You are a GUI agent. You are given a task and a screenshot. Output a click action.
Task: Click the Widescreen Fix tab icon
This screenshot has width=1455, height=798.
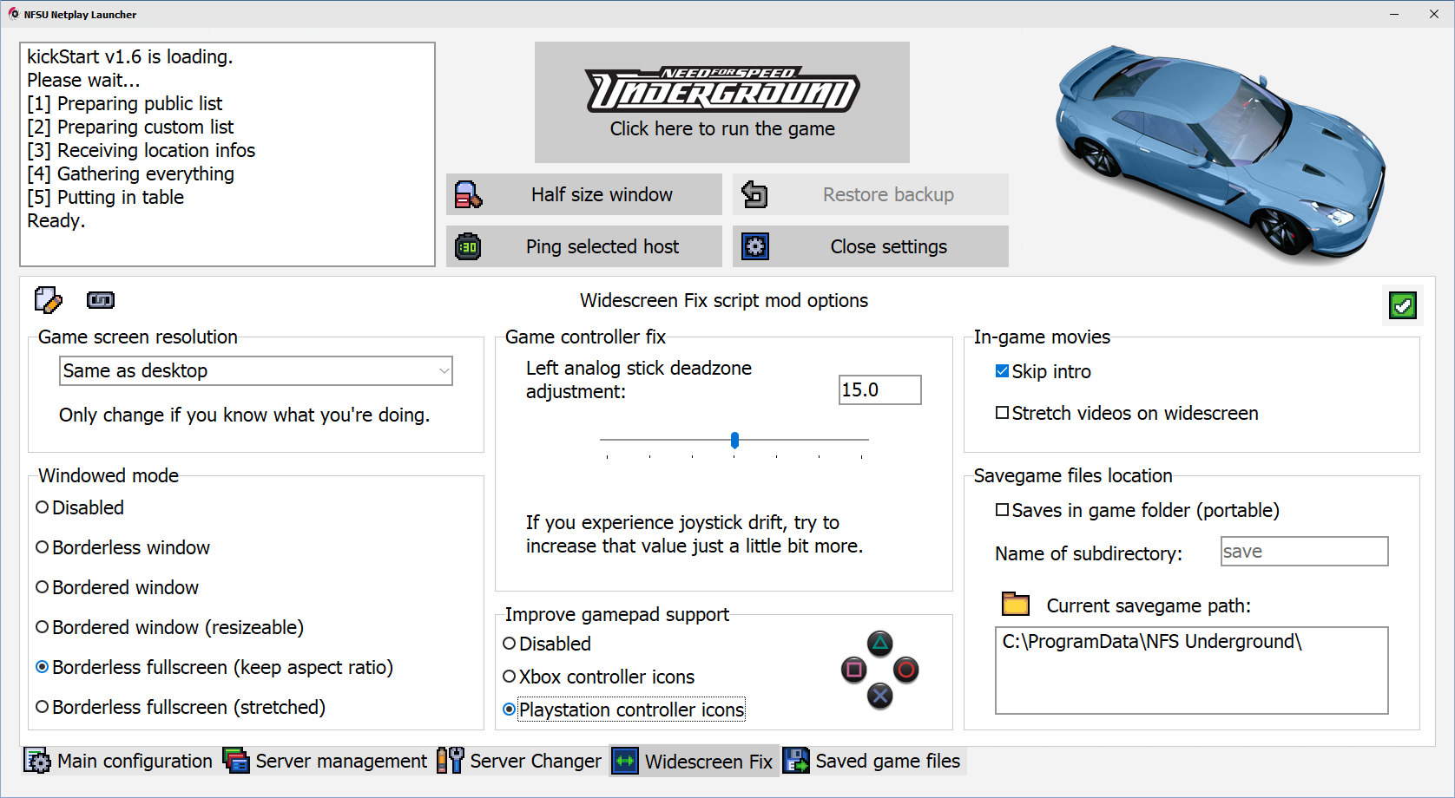(x=625, y=761)
